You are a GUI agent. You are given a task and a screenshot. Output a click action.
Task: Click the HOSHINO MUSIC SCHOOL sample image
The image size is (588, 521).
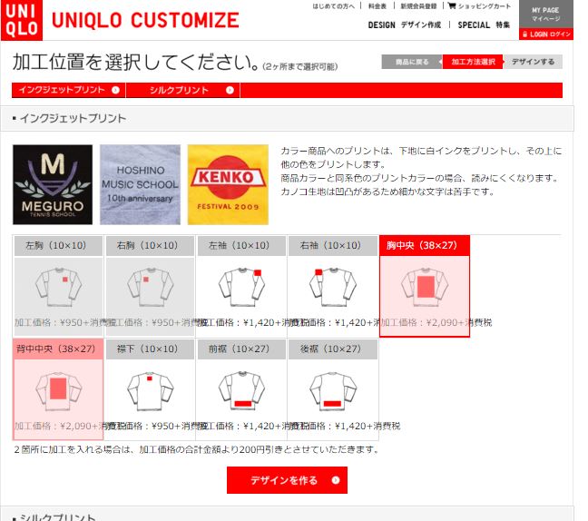(x=140, y=184)
